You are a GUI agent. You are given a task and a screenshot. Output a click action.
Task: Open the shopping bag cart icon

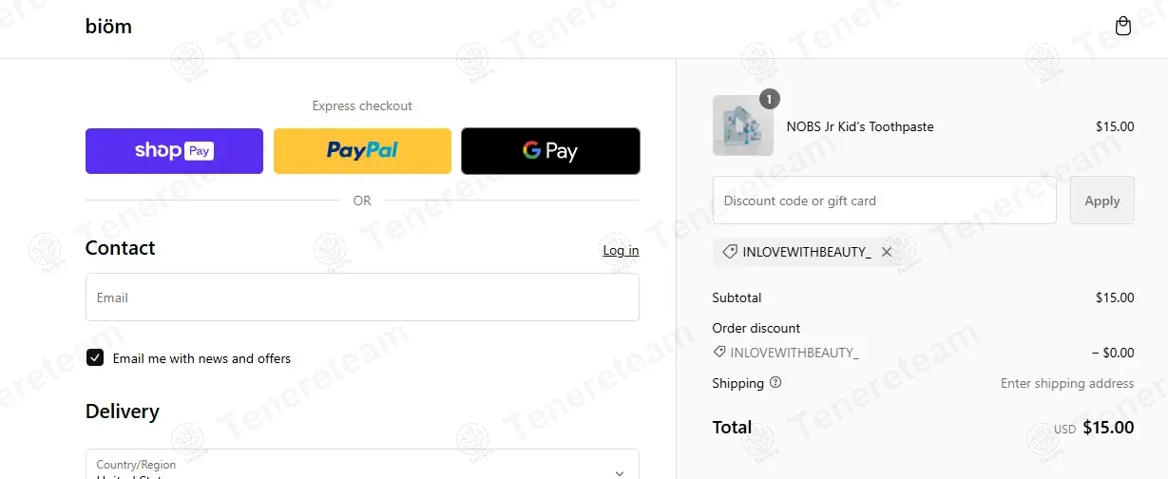click(1122, 27)
